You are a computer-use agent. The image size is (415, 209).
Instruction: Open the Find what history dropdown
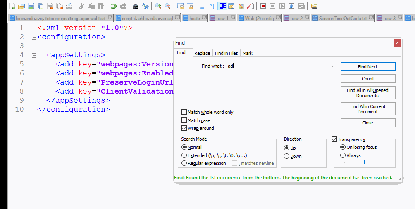click(332, 66)
